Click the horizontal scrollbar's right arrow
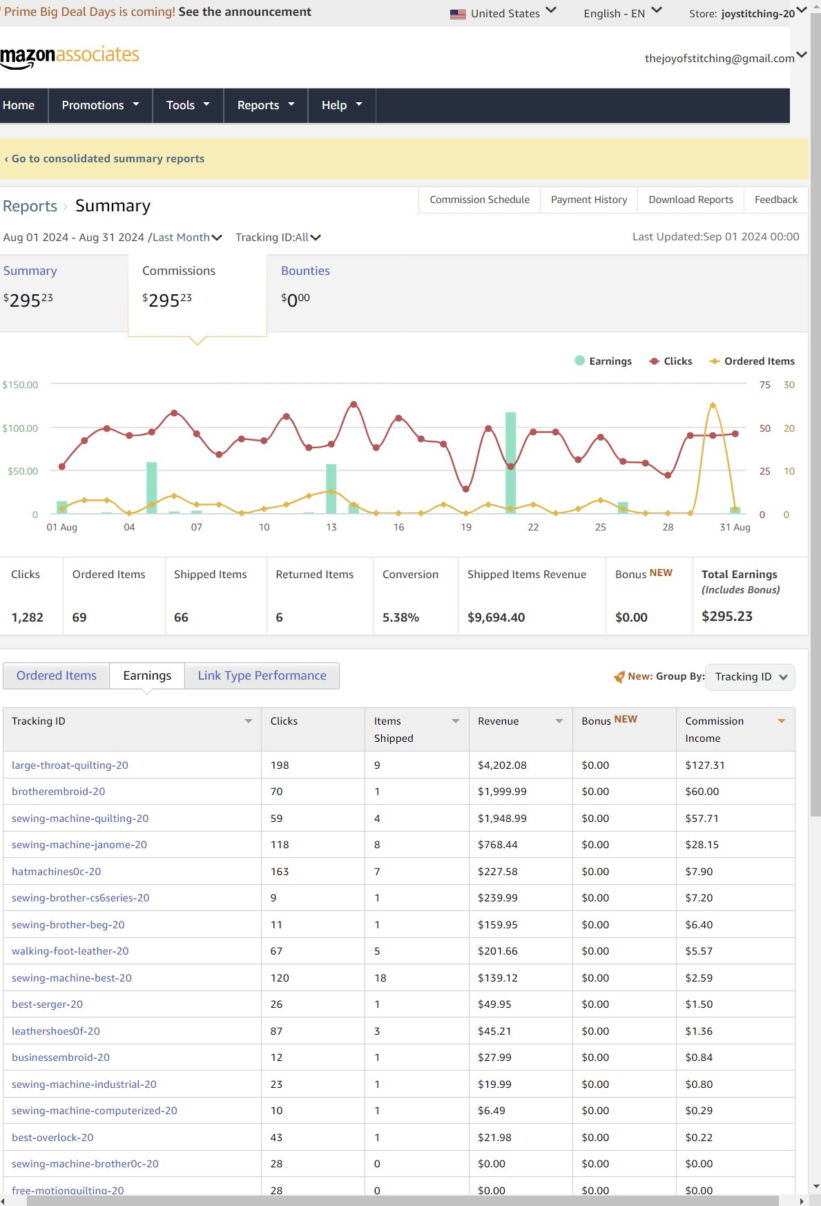 tap(801, 1201)
